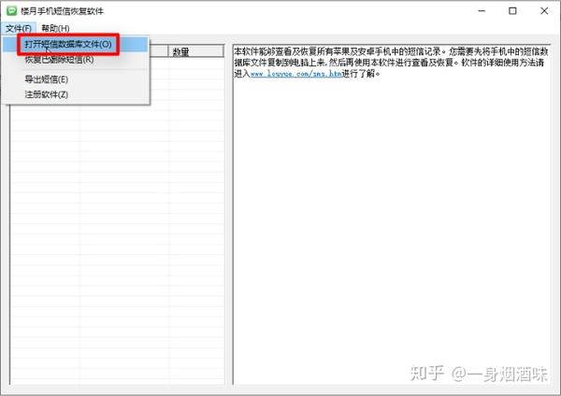
Task: Select 恢复已删除短信(R) menu entry
Action: (76, 60)
